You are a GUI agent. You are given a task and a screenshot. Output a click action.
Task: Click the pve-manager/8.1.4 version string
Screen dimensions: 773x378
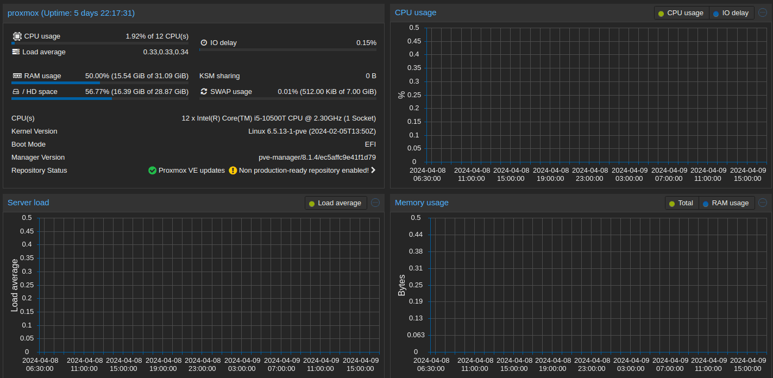(x=317, y=157)
